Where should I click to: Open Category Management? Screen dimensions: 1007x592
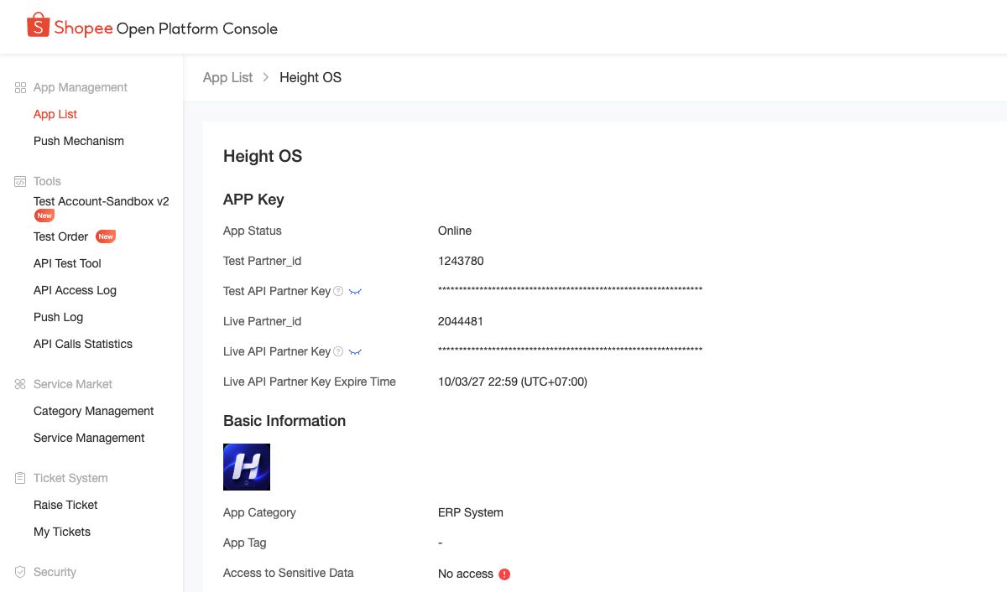coord(94,411)
